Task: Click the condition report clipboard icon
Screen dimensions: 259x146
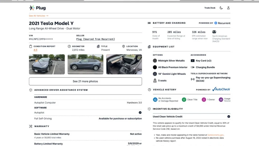Action: [x=31, y=47]
